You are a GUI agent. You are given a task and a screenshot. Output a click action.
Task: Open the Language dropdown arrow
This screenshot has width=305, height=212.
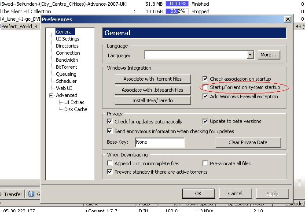pyautogui.click(x=250, y=55)
